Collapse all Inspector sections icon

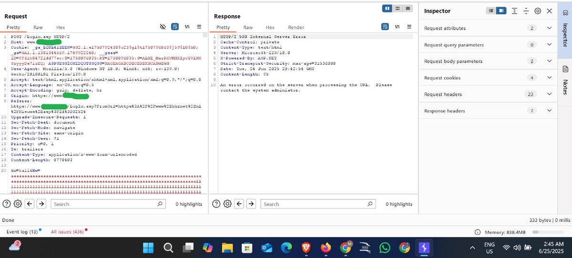coord(526,10)
